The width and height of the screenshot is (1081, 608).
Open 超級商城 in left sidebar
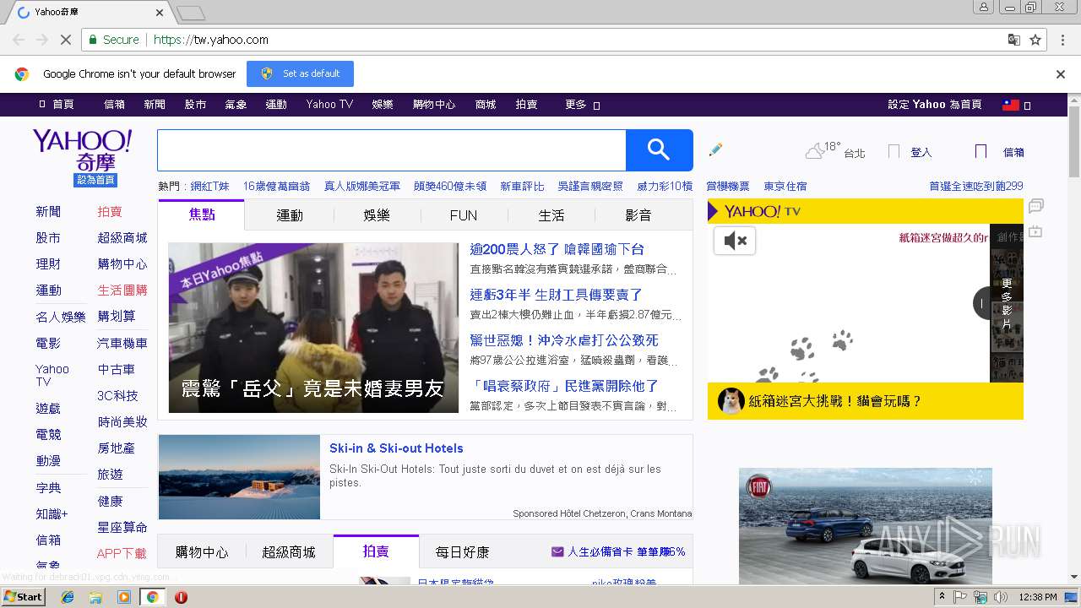coord(122,237)
